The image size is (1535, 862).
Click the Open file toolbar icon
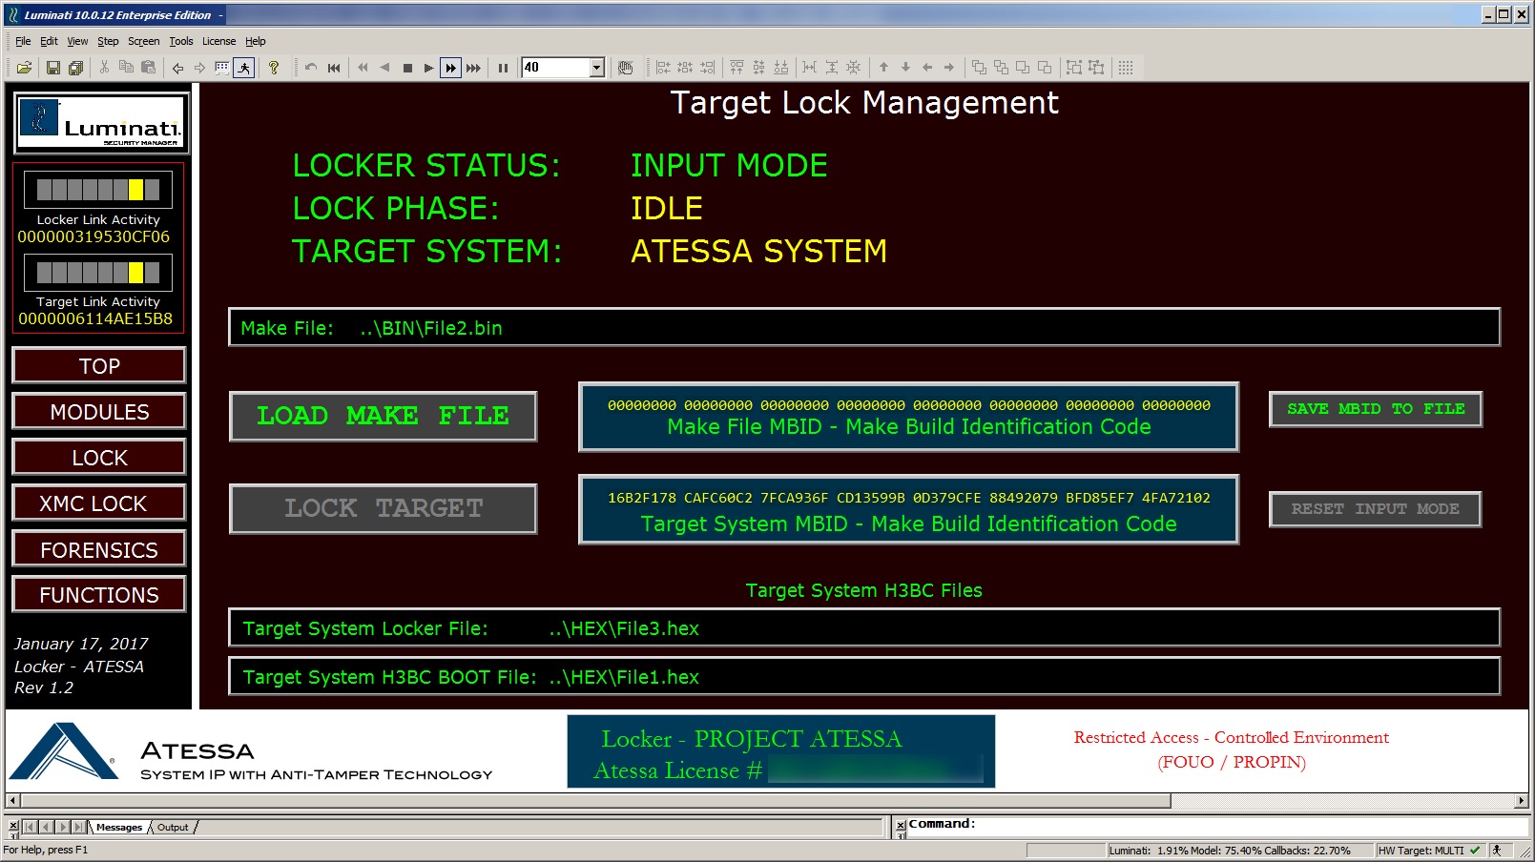pos(25,68)
